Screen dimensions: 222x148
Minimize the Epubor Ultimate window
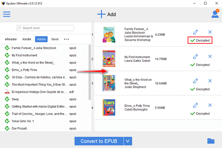click(194, 3)
